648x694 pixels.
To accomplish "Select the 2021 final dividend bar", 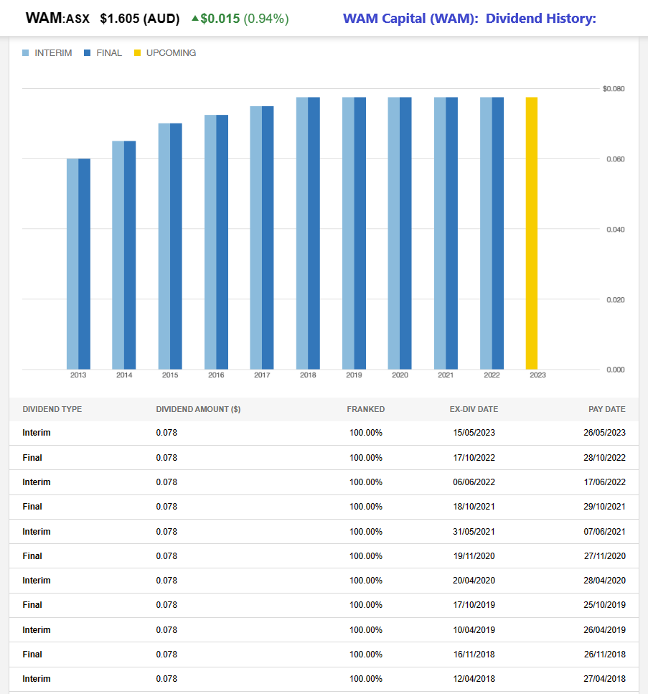I will 452,233.
